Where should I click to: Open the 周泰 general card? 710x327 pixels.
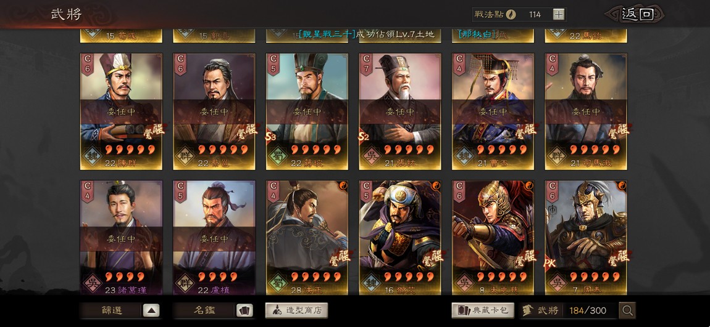(x=586, y=238)
